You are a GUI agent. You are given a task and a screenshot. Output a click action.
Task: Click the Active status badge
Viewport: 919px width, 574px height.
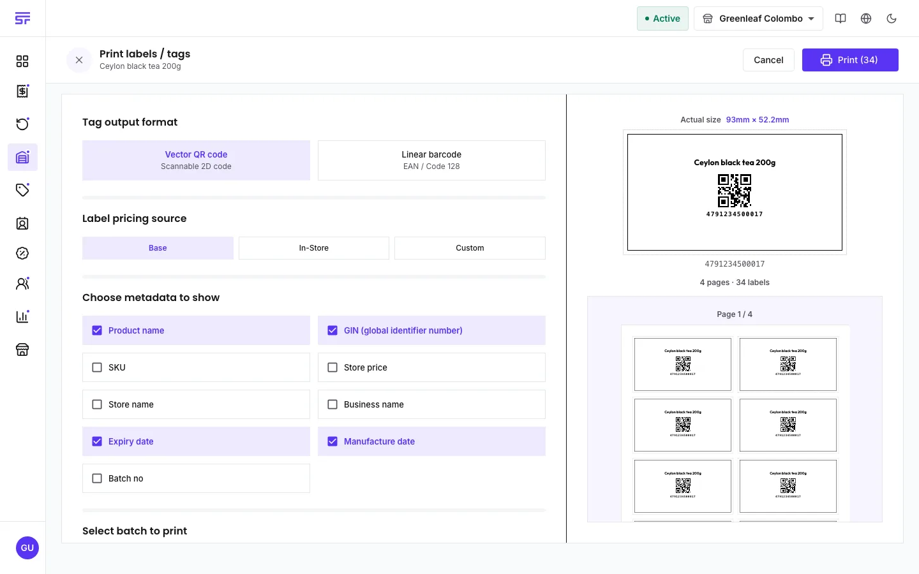(x=662, y=18)
